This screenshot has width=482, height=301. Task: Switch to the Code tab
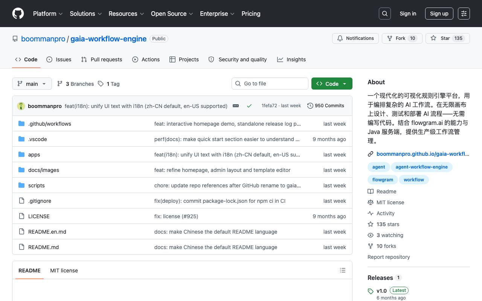click(26, 59)
